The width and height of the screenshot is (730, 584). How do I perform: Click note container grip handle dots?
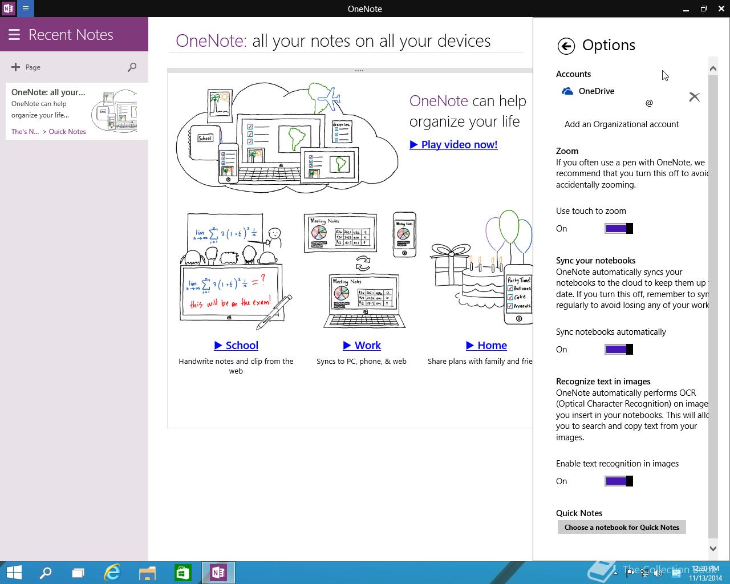359,71
